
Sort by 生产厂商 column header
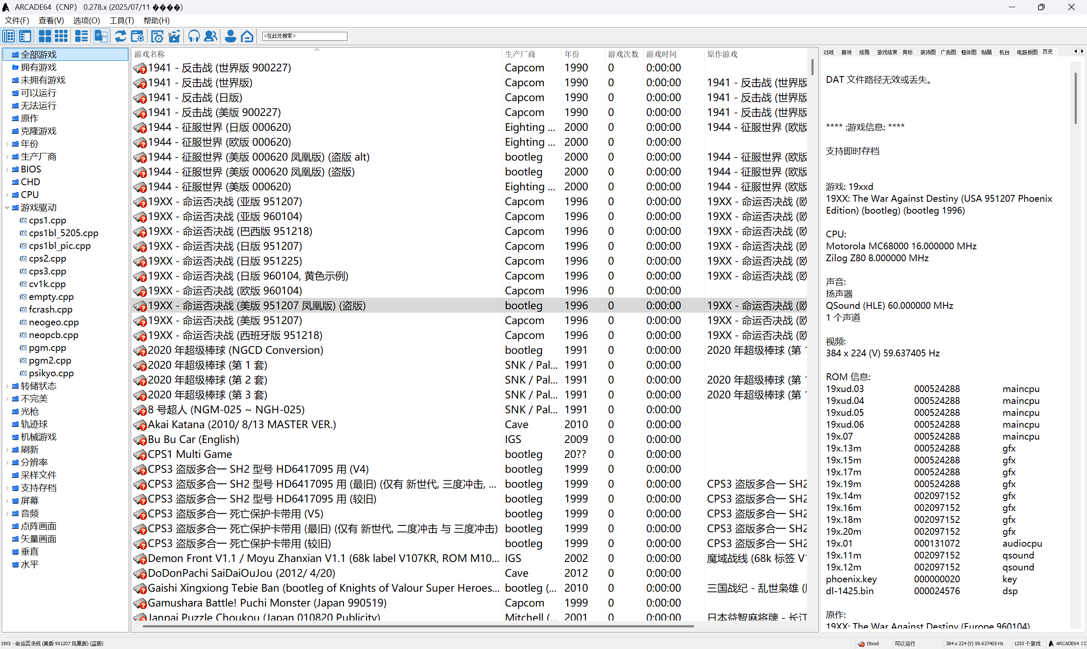pyautogui.click(x=532, y=54)
